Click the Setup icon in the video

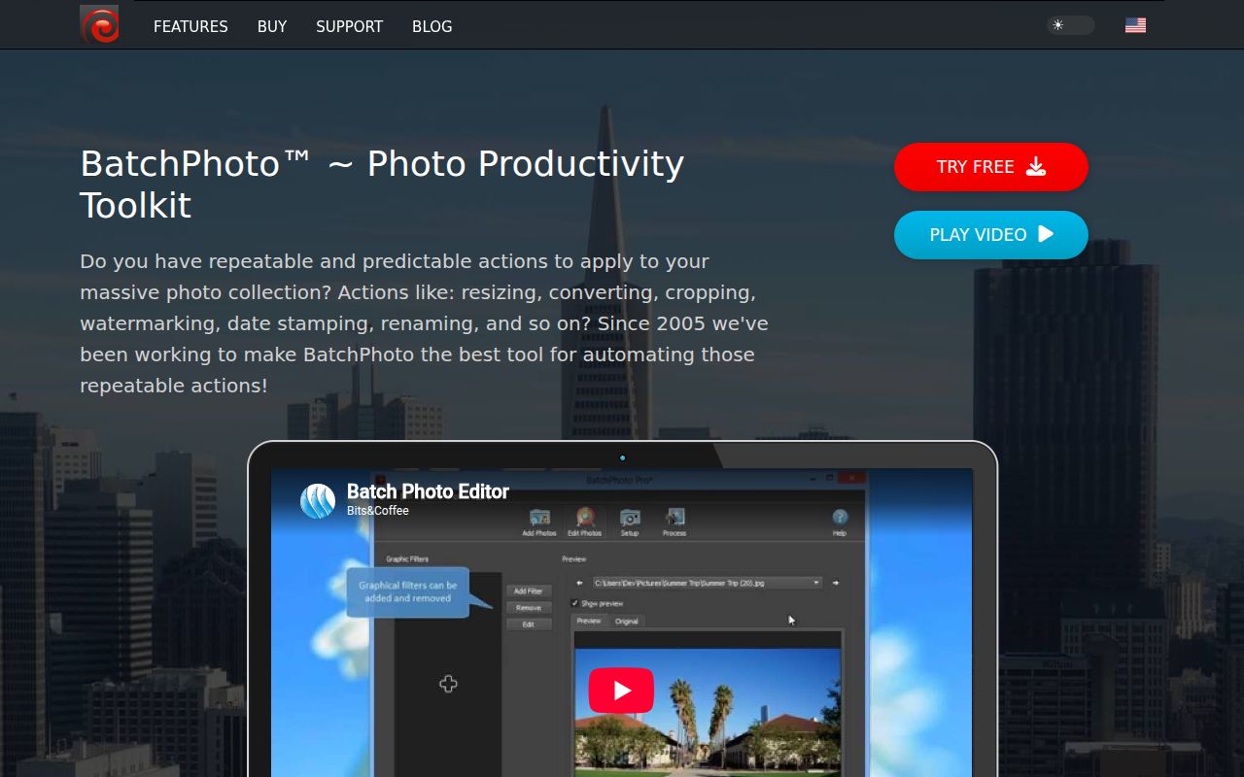pyautogui.click(x=630, y=522)
